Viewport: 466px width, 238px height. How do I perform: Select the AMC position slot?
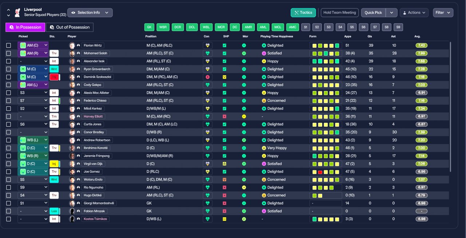click(x=292, y=27)
